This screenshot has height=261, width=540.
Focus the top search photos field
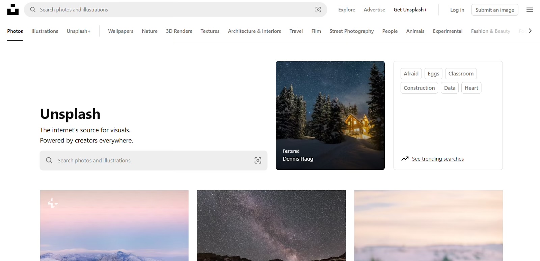pos(175,10)
